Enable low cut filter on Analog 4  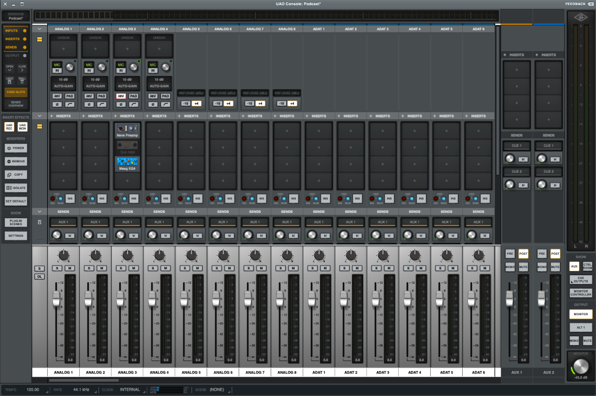click(x=165, y=104)
